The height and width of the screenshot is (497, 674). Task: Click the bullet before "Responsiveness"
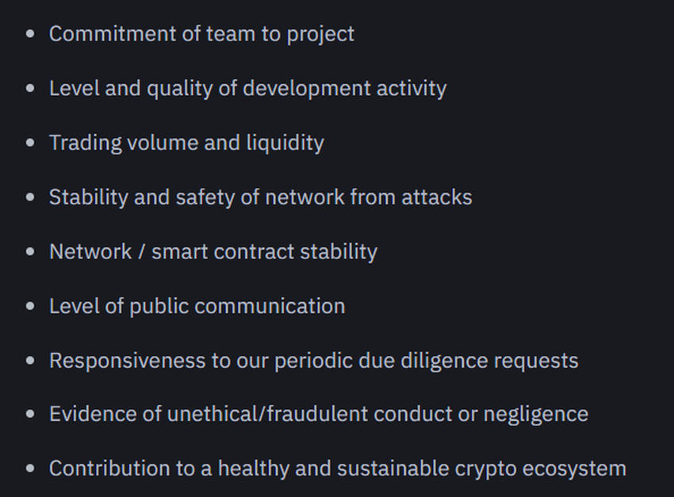30,361
